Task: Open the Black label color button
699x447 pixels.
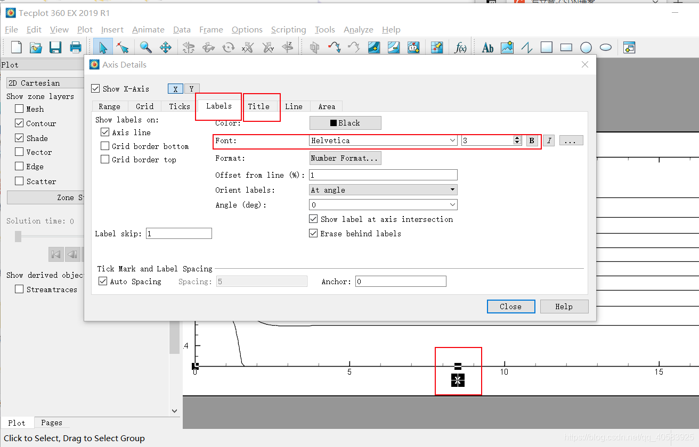Action: [345, 123]
